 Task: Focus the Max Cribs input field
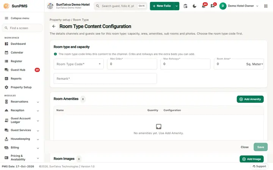tap(132, 64)
